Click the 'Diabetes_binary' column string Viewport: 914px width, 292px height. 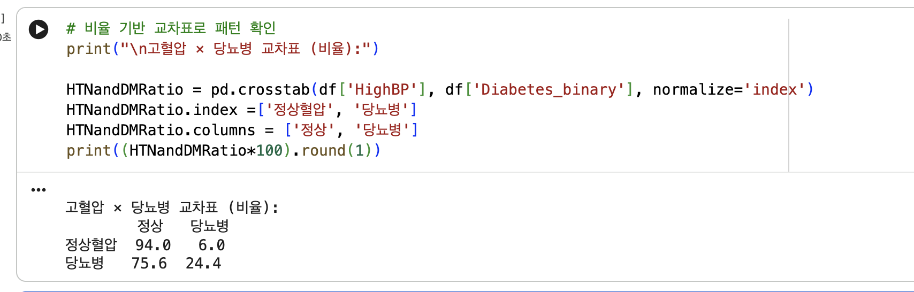click(549, 89)
